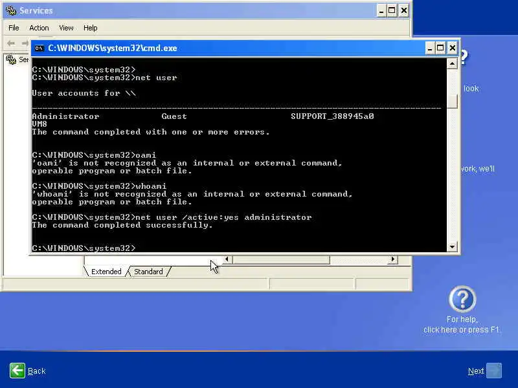This screenshot has height=388, width=518.
Task: Minimize the Services window
Action: [381, 10]
